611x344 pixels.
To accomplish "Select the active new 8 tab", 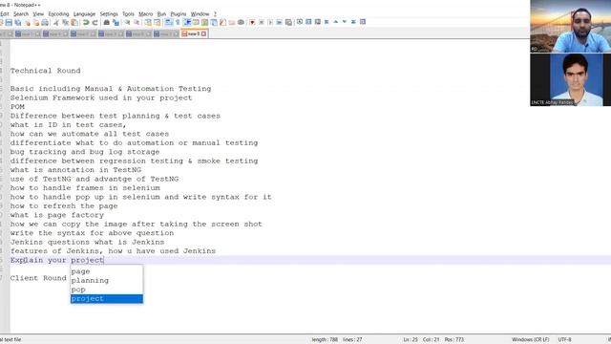I will (x=194, y=34).
